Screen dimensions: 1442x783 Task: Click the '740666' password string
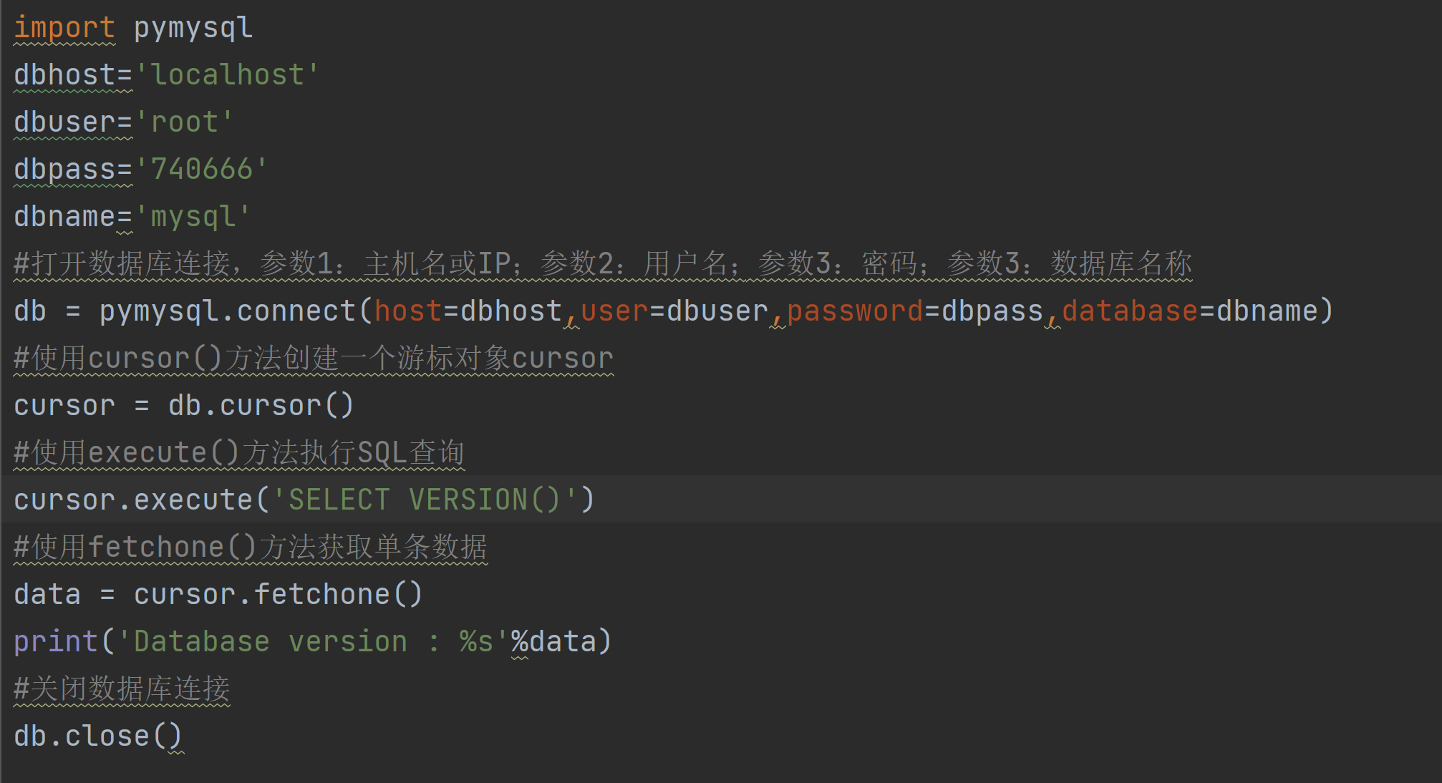[201, 170]
